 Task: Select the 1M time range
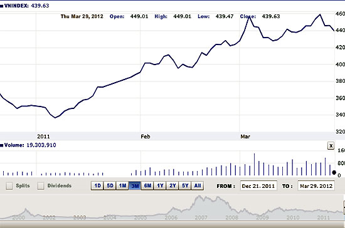click(122, 186)
